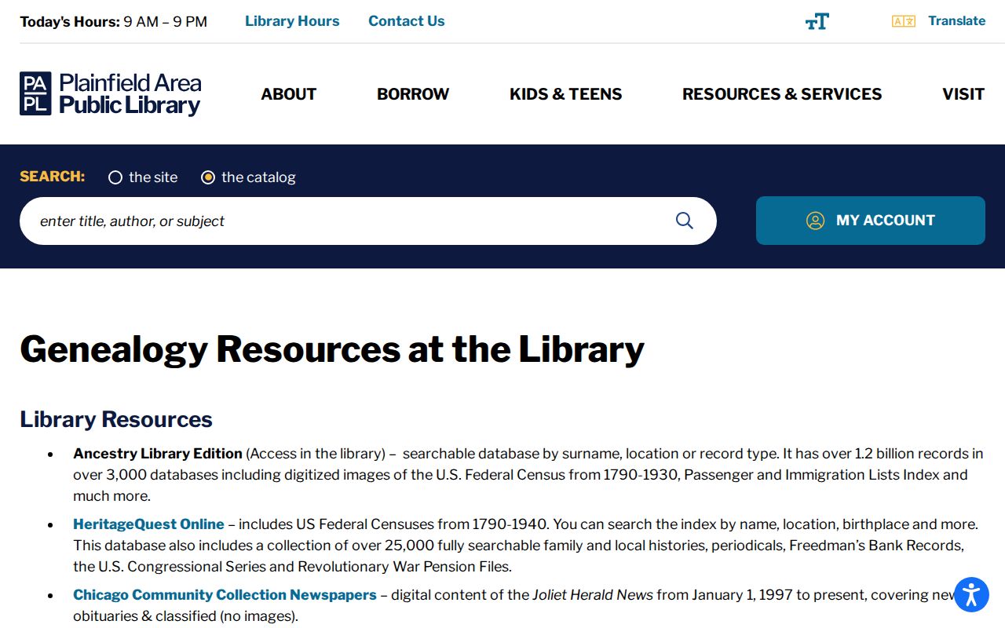Open the RESOURCES & SERVICES menu

(x=782, y=94)
